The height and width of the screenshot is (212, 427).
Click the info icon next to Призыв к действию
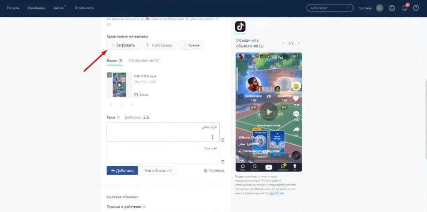[x=143, y=207]
